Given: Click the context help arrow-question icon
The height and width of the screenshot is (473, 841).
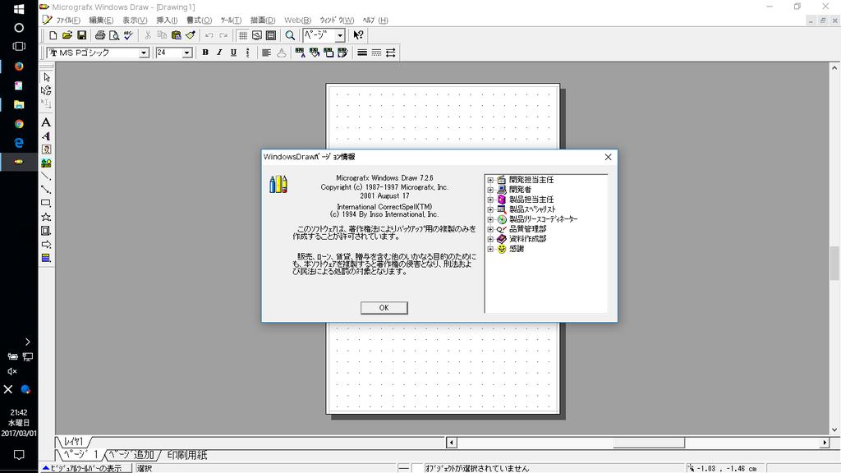Looking at the screenshot, I should pos(358,35).
